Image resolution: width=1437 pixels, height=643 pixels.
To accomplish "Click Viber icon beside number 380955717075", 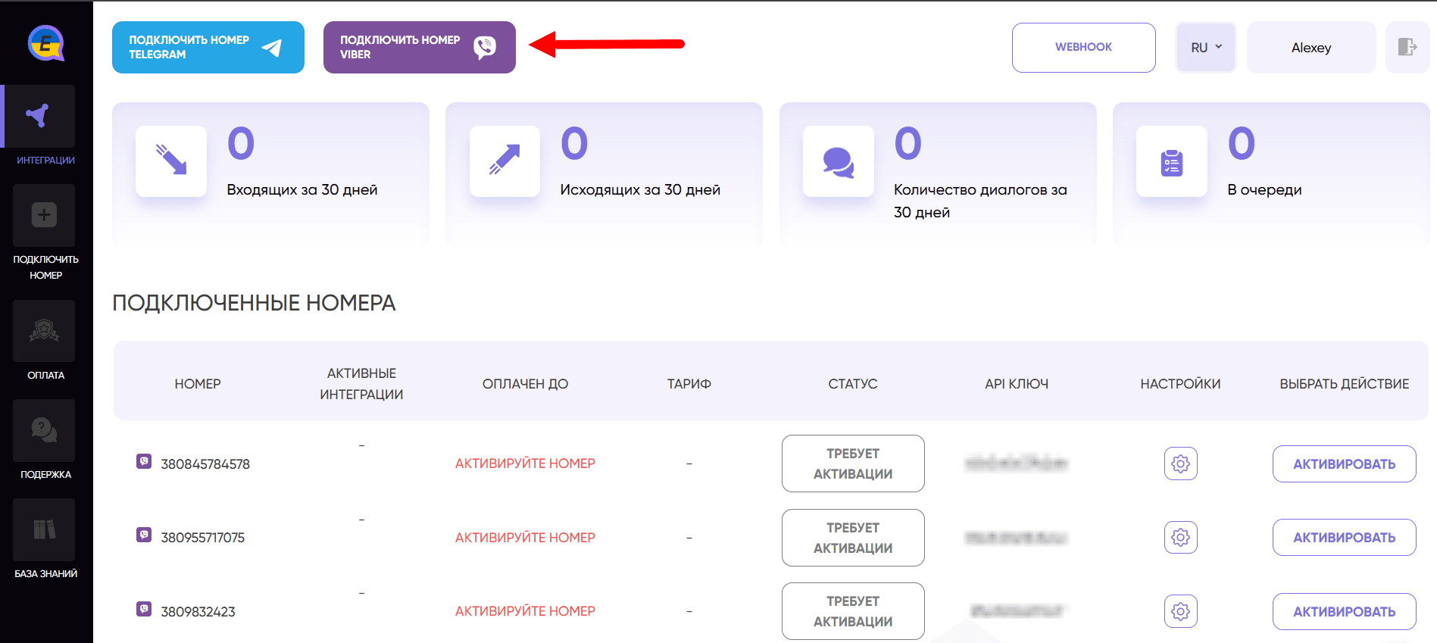I will pyautogui.click(x=144, y=535).
